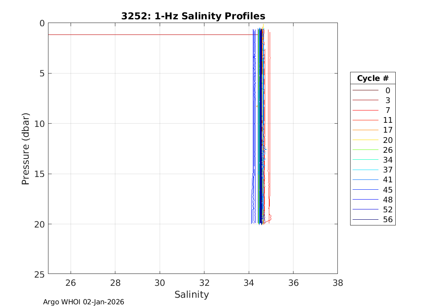The width and height of the screenshot is (431, 308).
Task: Select legend entry labeled 11
Action: click(387, 120)
